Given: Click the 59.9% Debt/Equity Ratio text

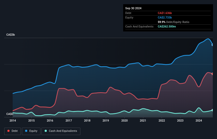Looking at the screenshot, I should point(173,22).
